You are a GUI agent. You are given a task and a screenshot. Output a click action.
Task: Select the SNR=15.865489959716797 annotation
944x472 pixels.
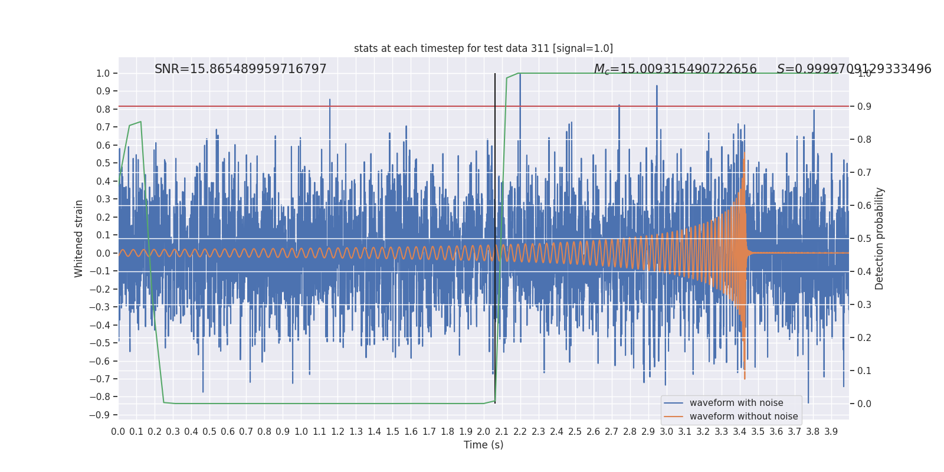coord(241,69)
